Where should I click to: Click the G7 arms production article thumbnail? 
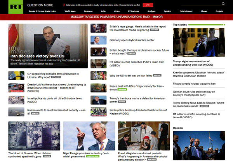click(16, 76)
